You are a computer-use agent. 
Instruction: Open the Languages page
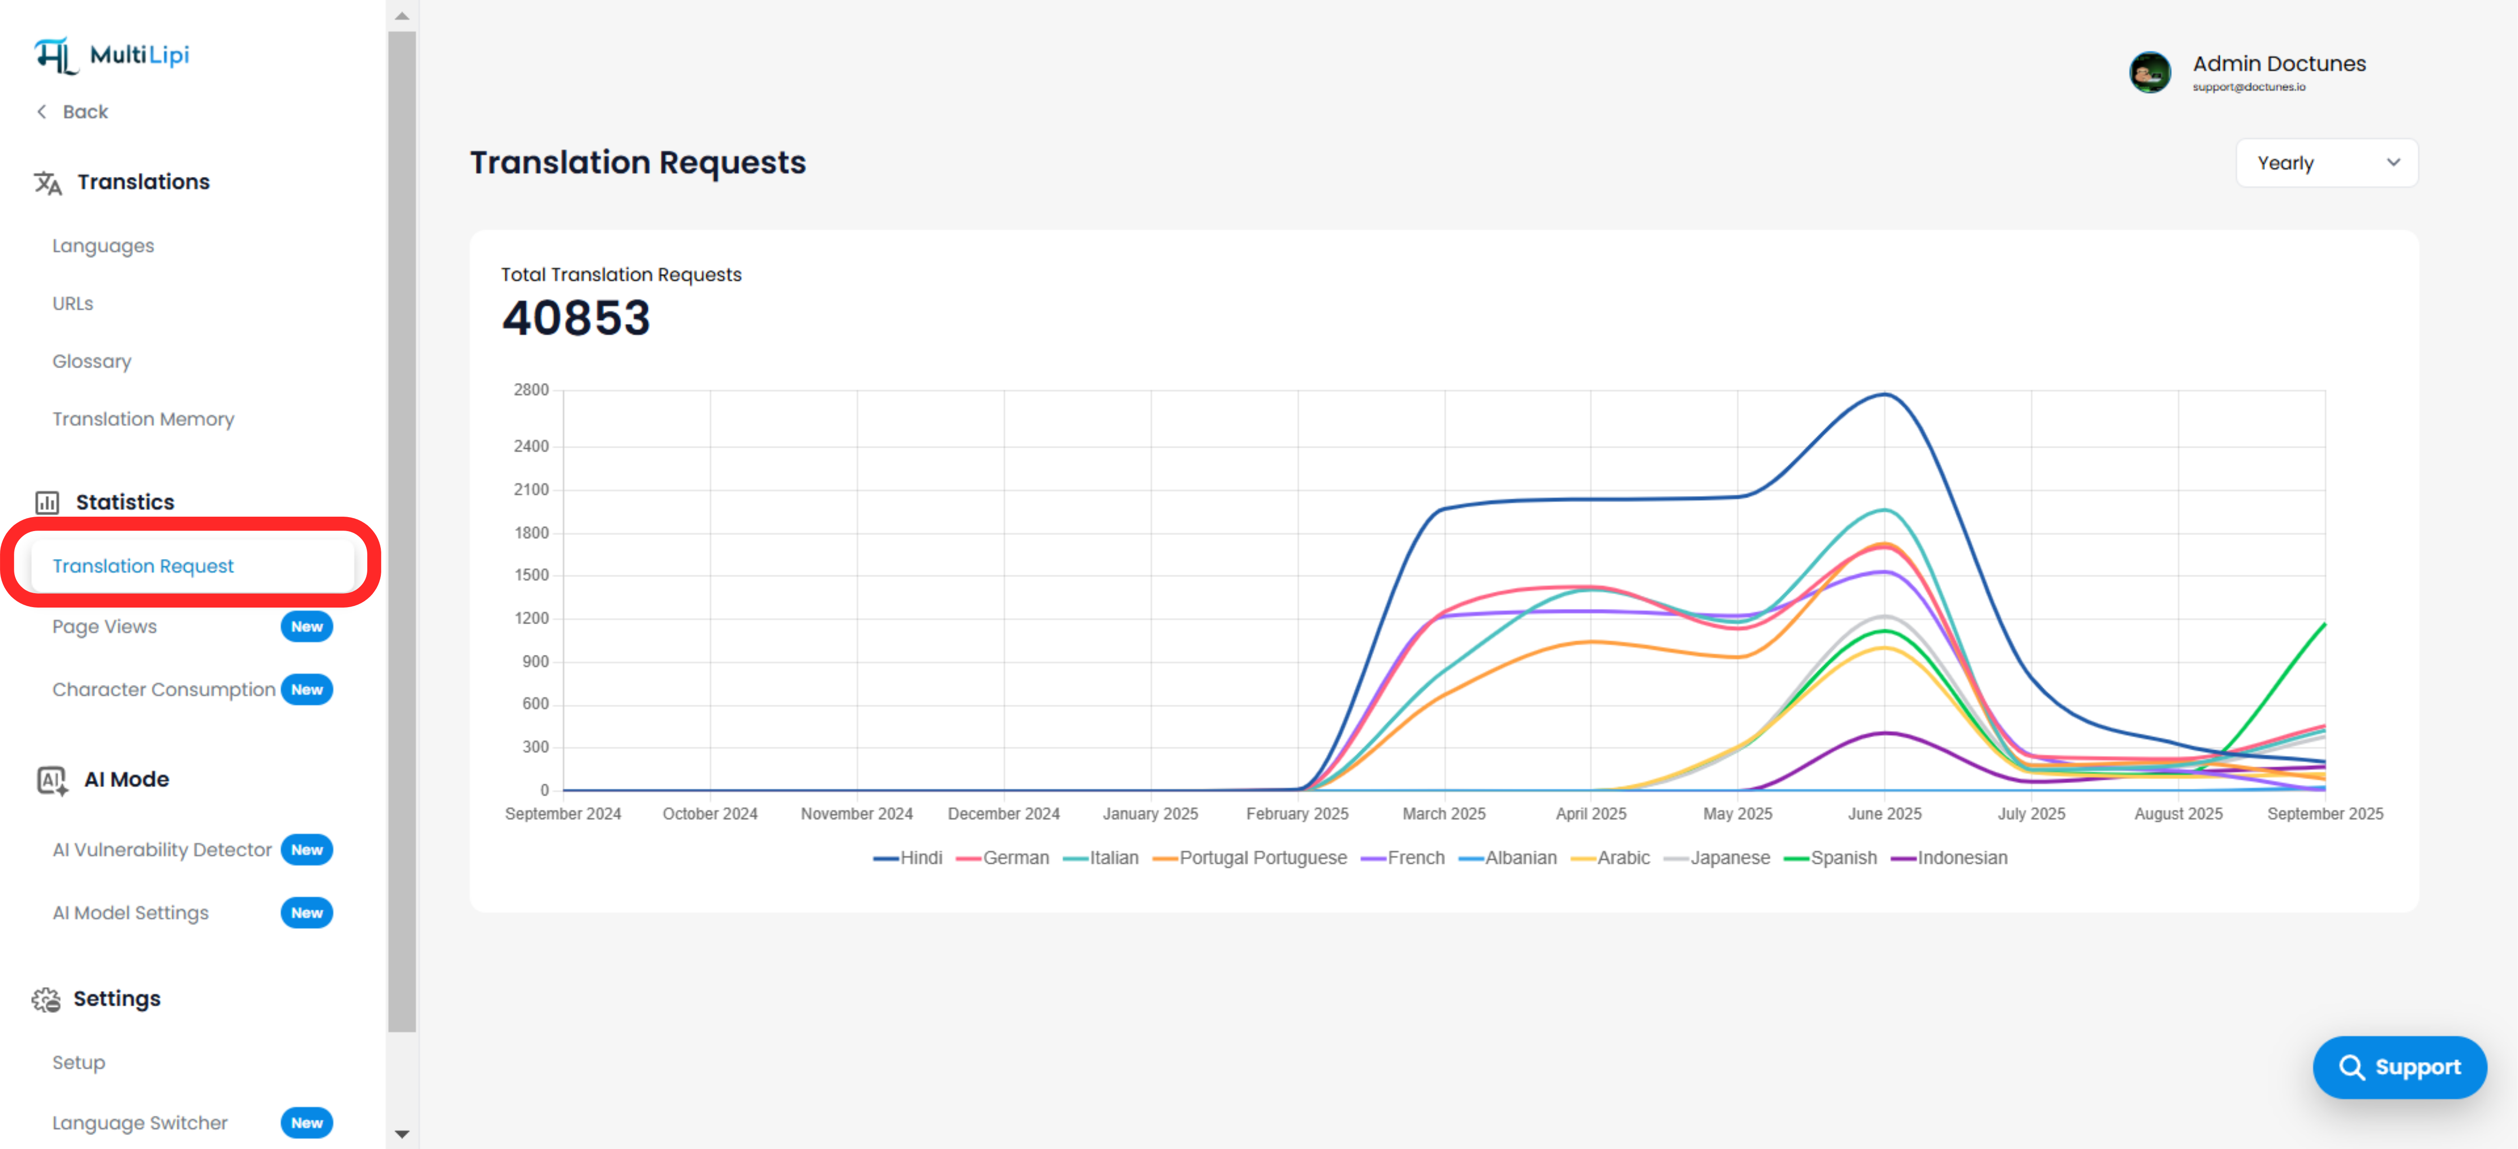click(103, 246)
